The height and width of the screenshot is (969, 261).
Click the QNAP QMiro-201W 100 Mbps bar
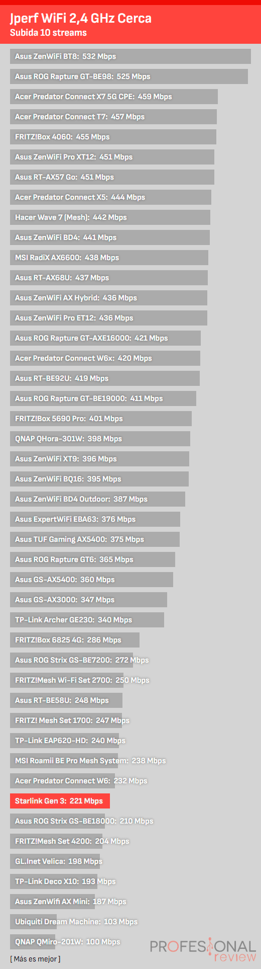coord(33,942)
